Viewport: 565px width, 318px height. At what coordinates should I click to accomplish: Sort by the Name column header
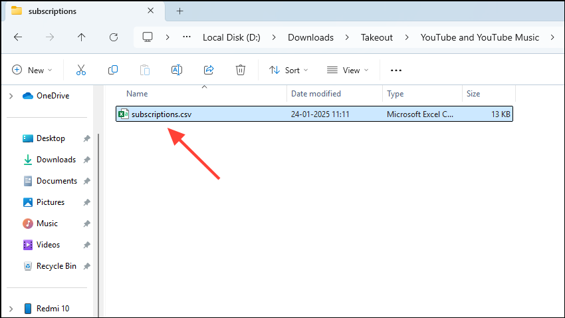[137, 94]
